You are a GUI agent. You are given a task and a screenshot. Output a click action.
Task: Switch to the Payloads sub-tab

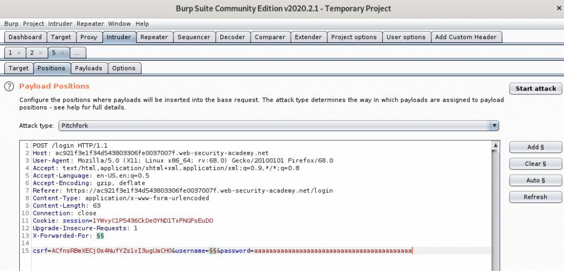(89, 68)
